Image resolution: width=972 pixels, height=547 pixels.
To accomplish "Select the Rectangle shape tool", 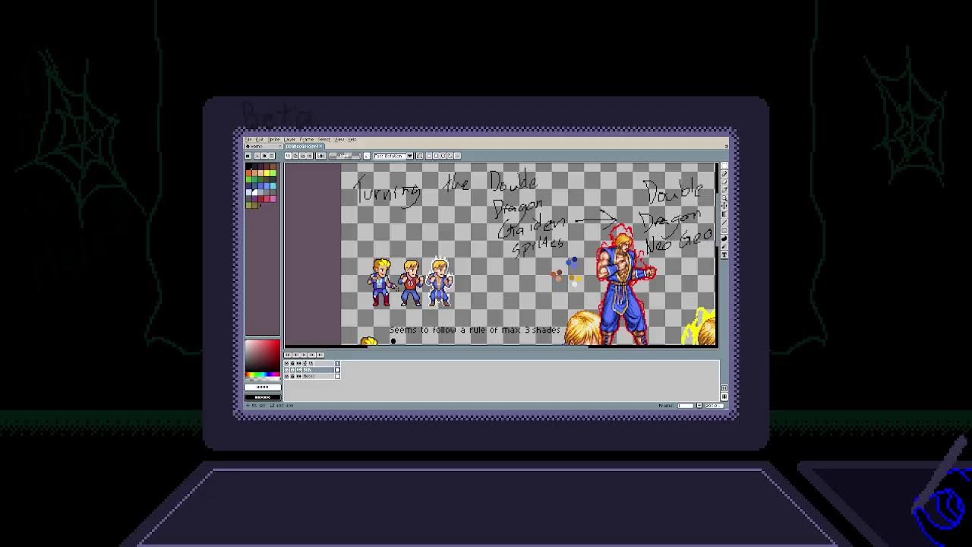I will click(x=724, y=230).
